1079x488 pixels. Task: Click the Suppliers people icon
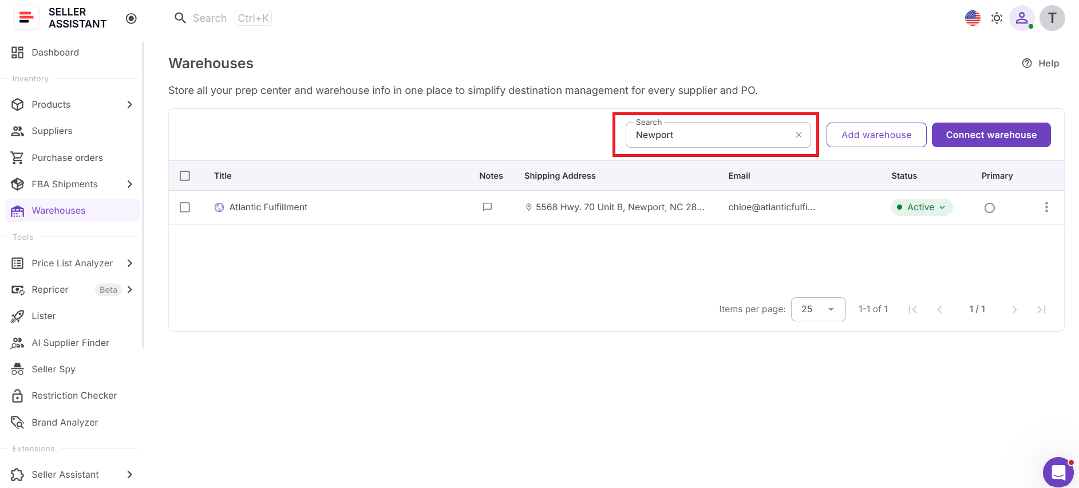[x=18, y=131]
